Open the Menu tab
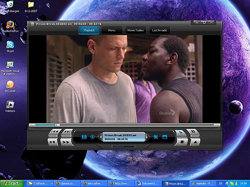 point(111,30)
